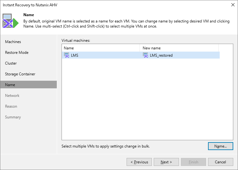The width and height of the screenshot is (238, 170).
Task: Close the Instant Recovery dialog window
Action: [232, 5]
